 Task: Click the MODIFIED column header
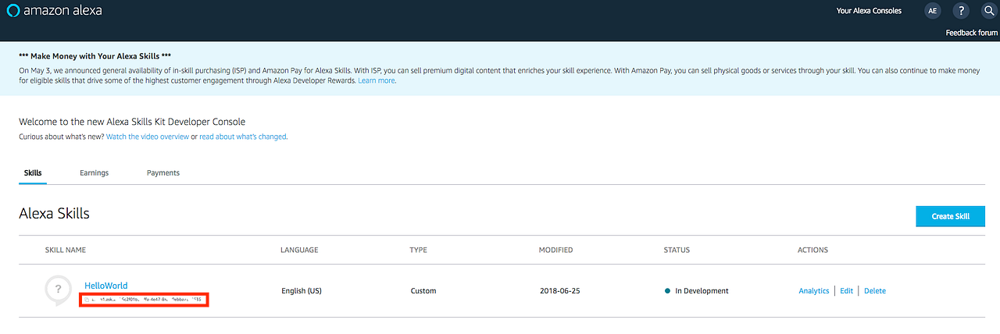[555, 250]
